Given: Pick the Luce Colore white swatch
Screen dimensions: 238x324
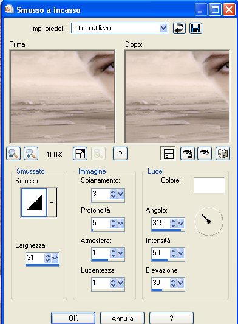Looking at the screenshot, I should tap(209, 185).
